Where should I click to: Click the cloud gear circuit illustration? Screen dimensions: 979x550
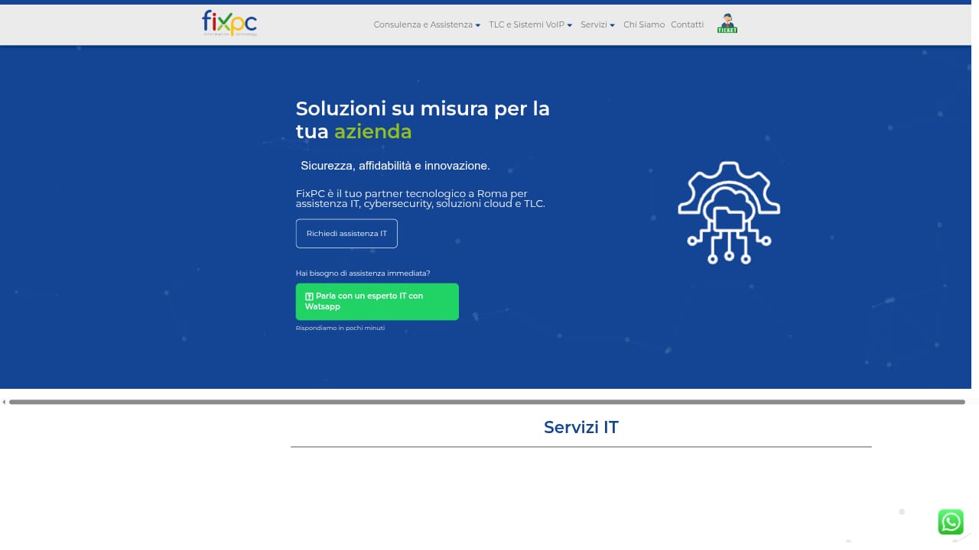point(729,212)
